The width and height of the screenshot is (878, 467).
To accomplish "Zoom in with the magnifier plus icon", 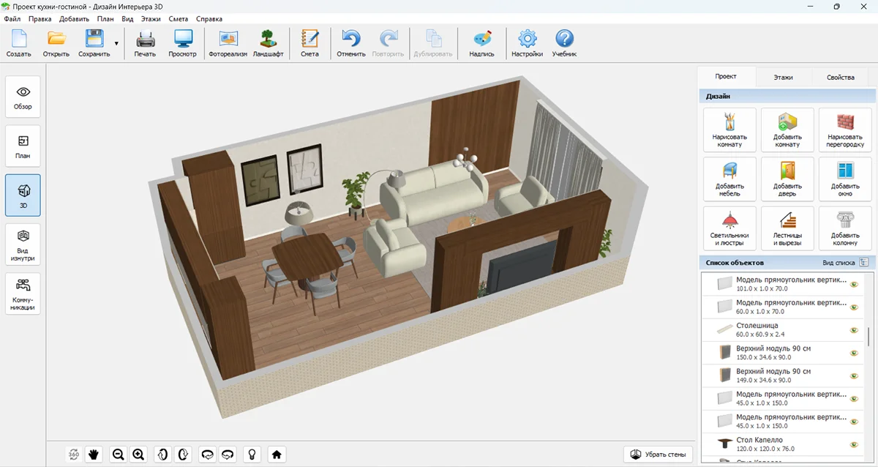I will coord(138,455).
